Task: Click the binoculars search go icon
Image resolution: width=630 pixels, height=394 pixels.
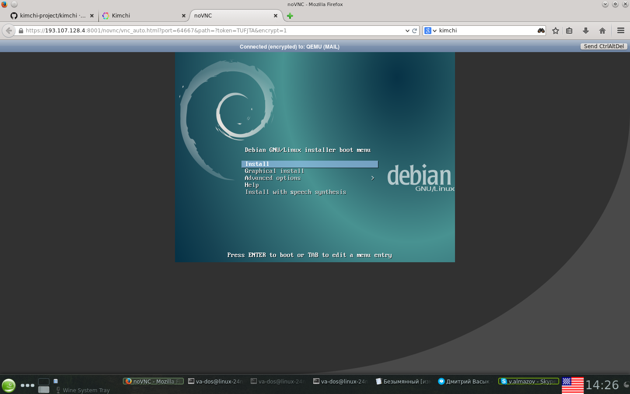Action: click(x=541, y=31)
